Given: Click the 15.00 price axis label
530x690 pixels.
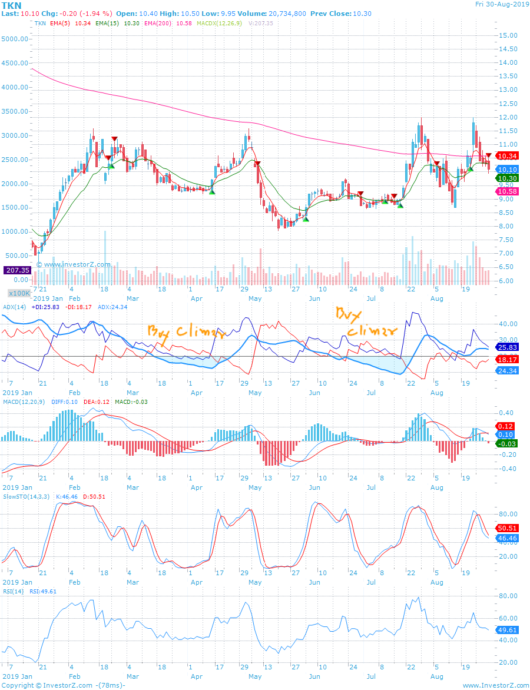Looking at the screenshot, I should (509, 36).
